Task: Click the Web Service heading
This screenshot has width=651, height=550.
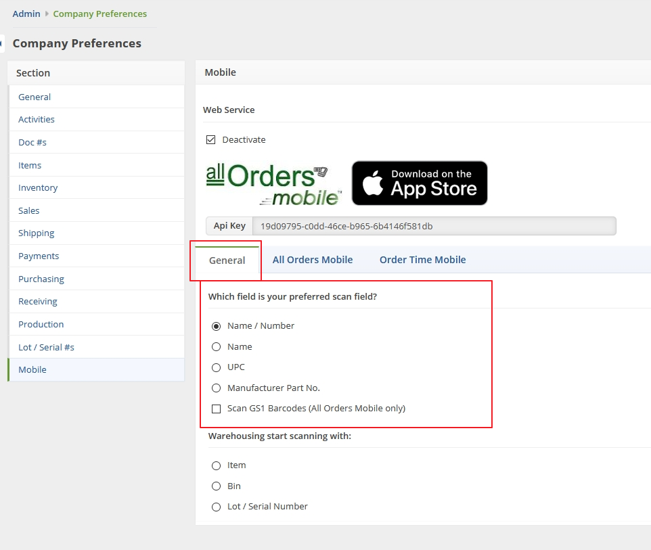Action: 229,110
